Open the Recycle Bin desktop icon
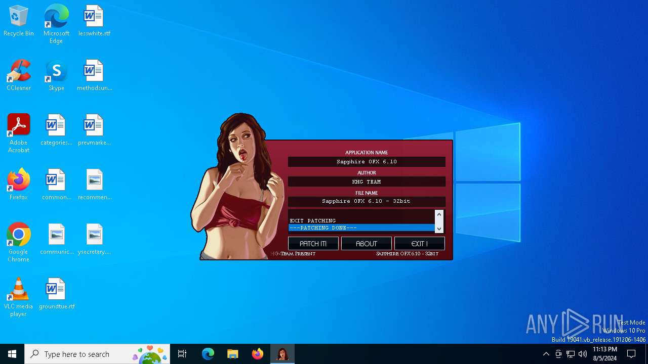Viewport: 648px width, 364px height. coord(19,21)
